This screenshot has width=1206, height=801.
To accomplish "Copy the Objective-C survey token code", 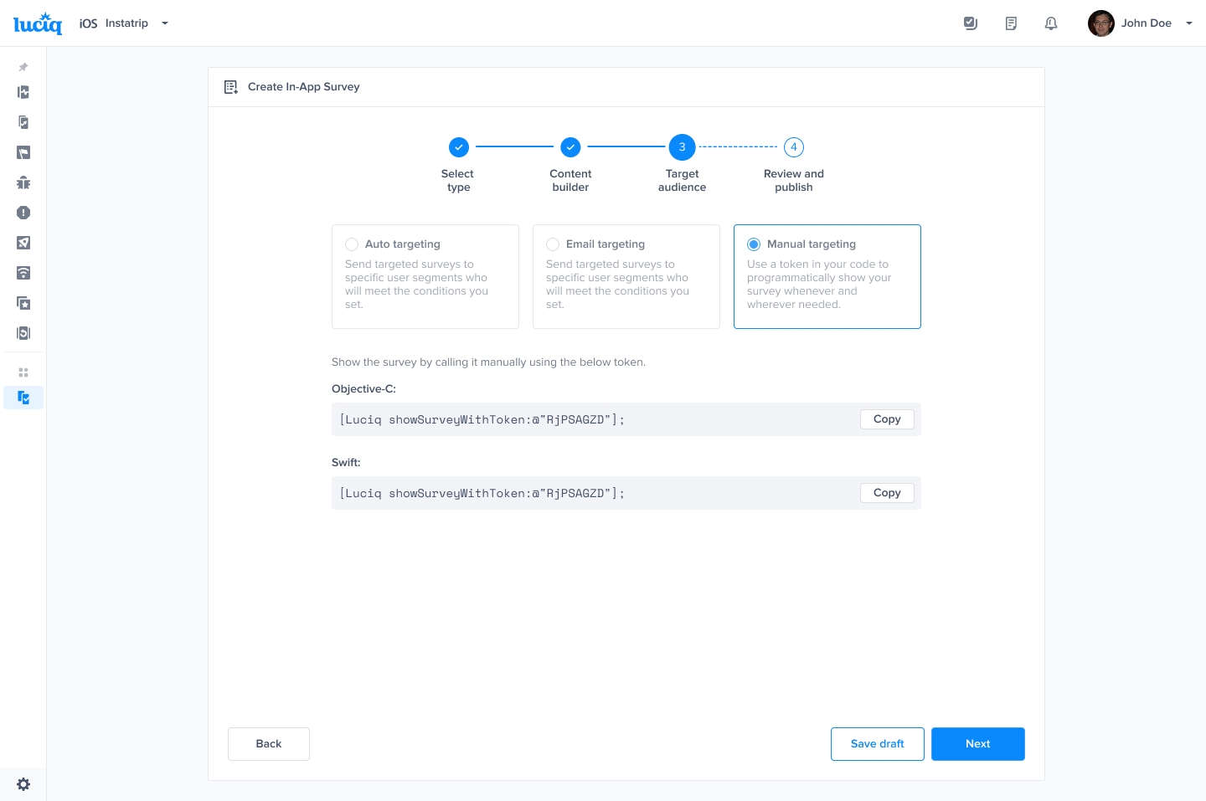I will [x=887, y=419].
